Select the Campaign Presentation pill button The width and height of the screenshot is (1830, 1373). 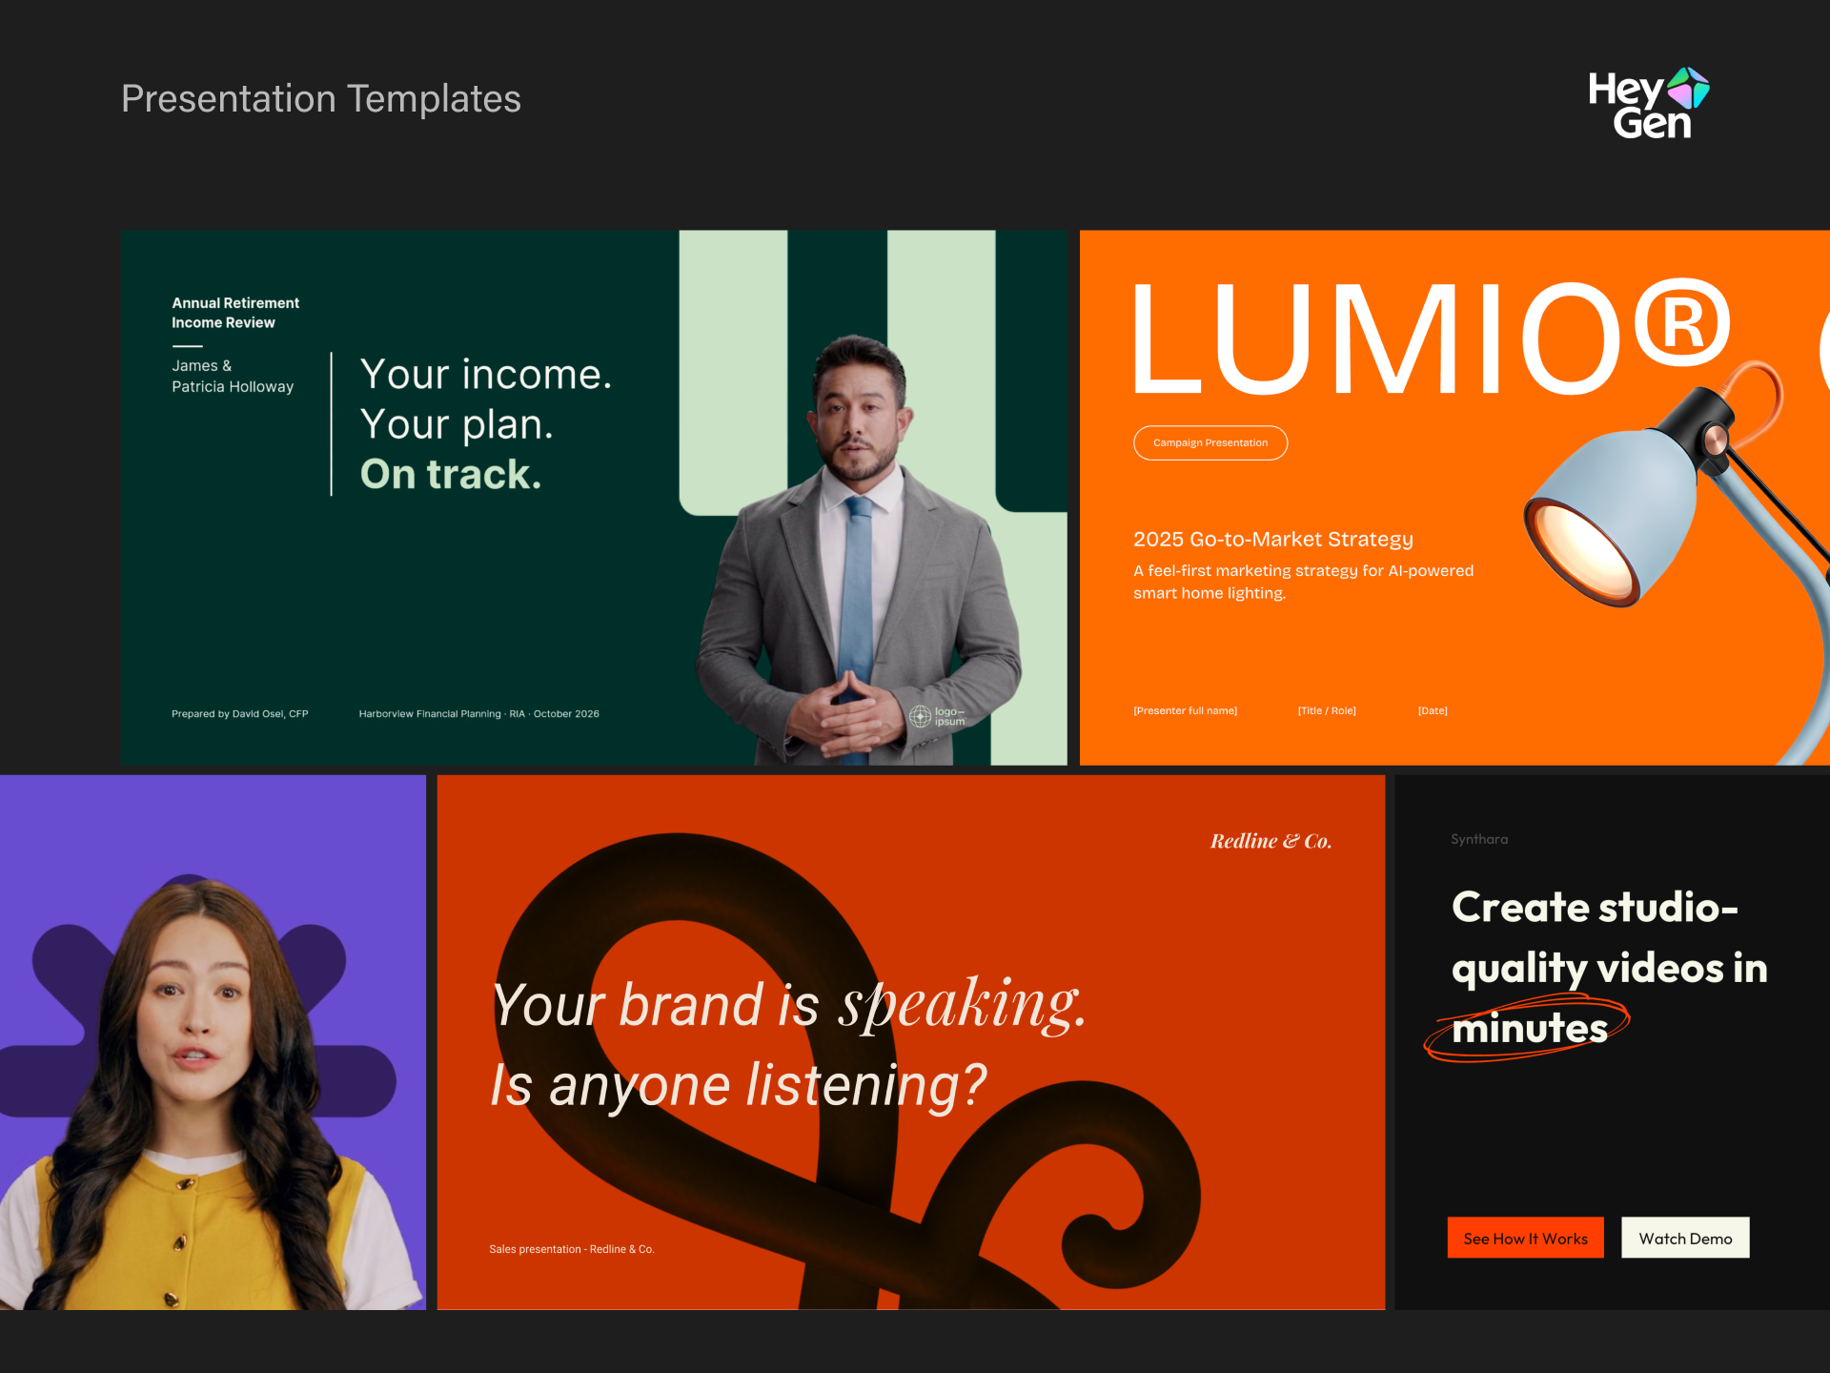point(1210,442)
